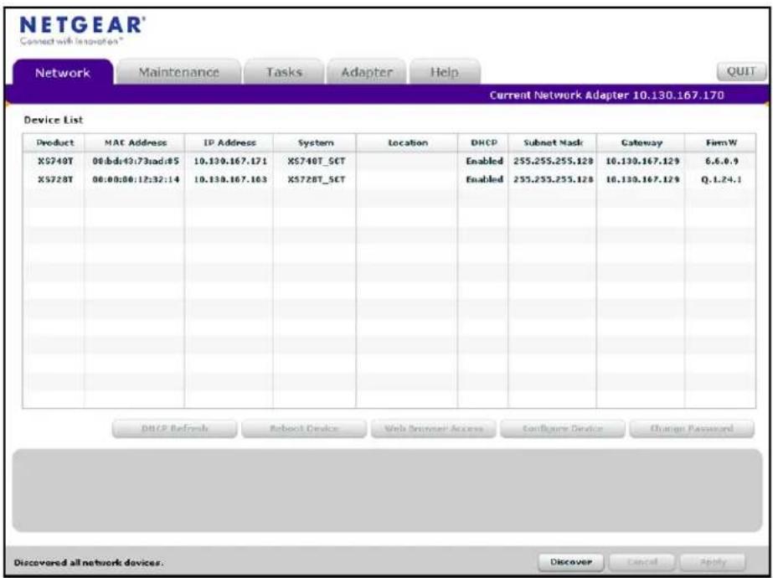773x578 pixels.
Task: Click the Subnet Mask column header
Action: [x=553, y=142]
